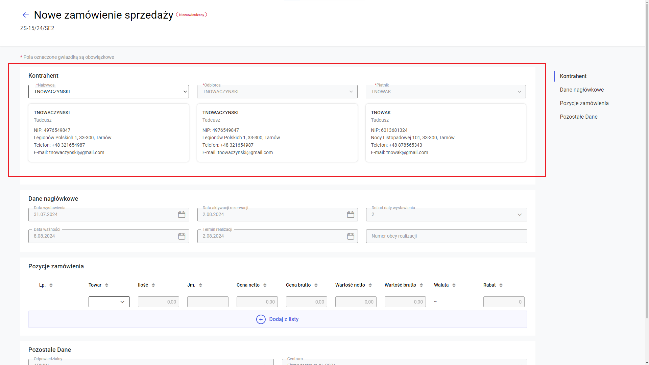Open the Nabywca dropdown
649x365 pixels.
(109, 92)
